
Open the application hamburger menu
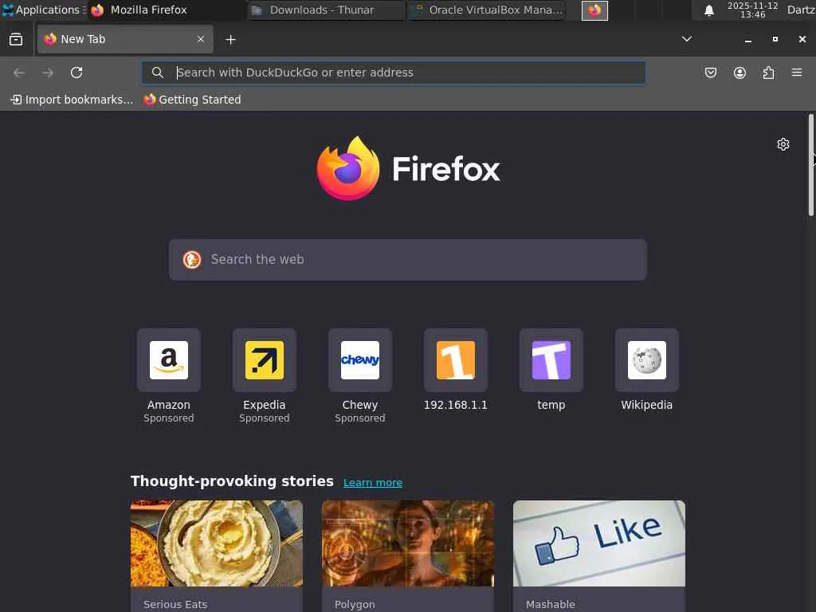pos(797,73)
